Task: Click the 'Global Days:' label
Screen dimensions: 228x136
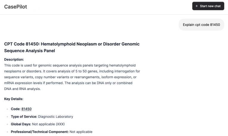Action: point(21,124)
